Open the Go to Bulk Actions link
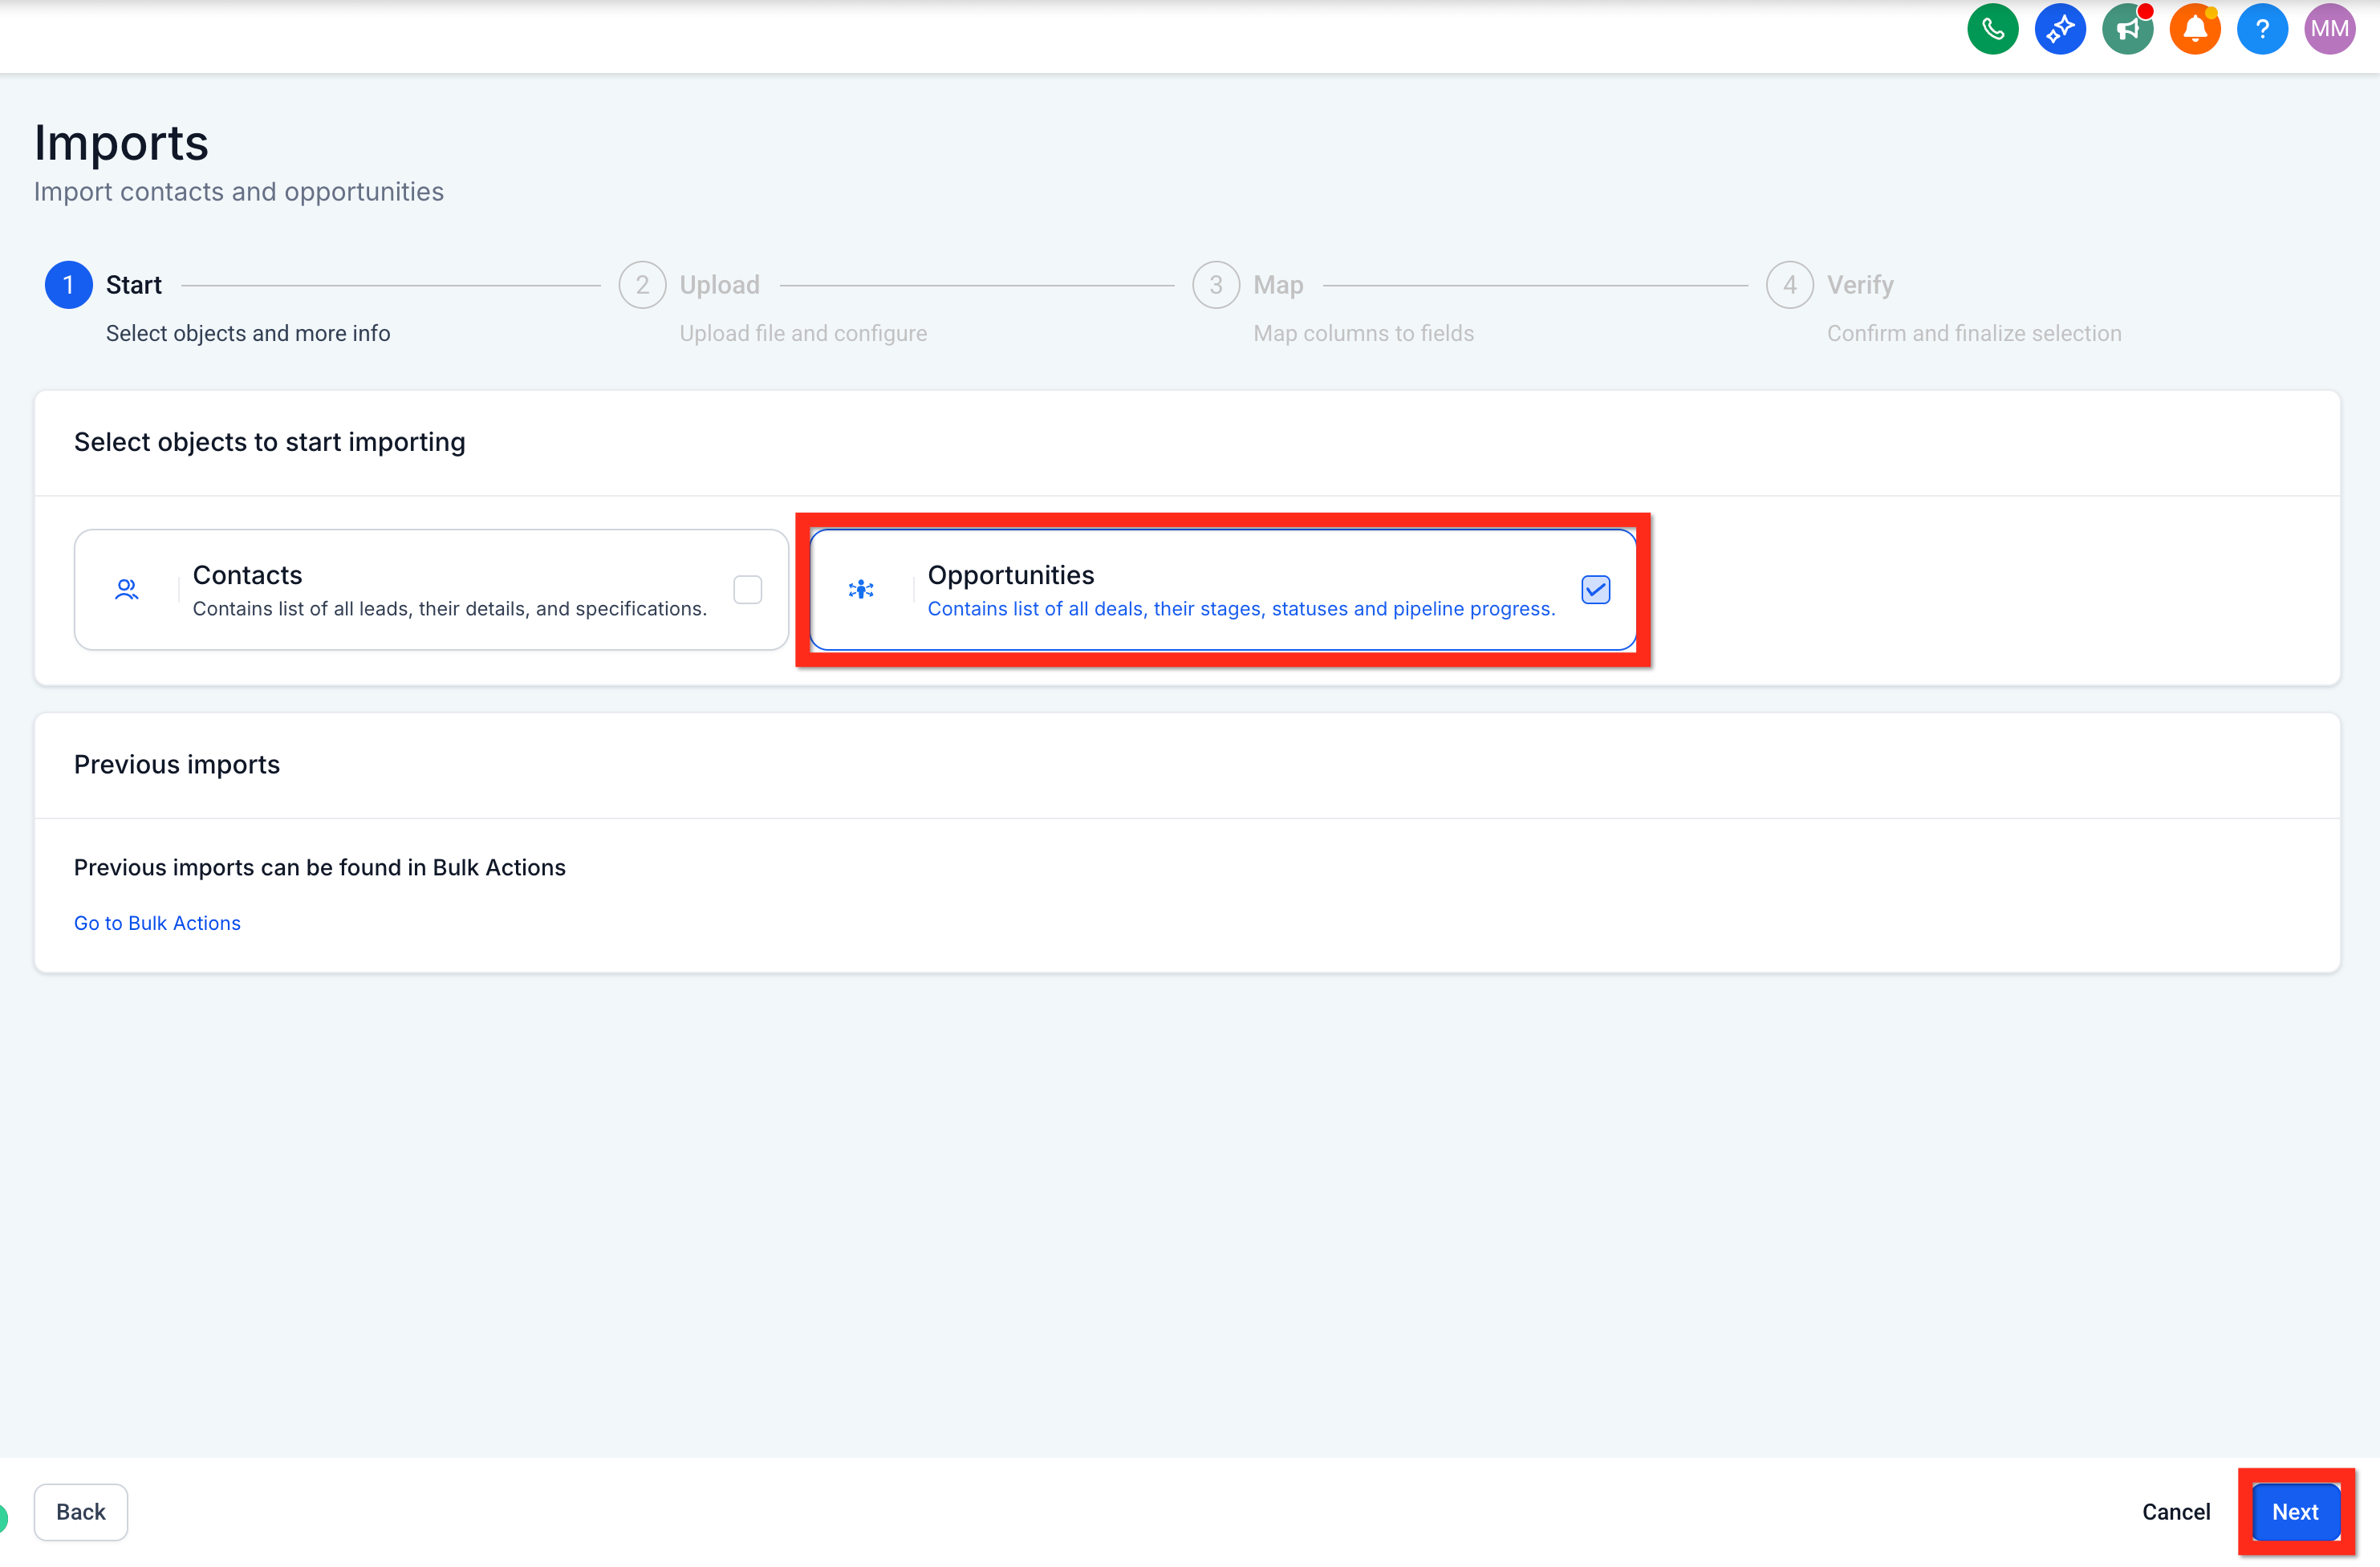The width and height of the screenshot is (2380, 1567). click(157, 923)
